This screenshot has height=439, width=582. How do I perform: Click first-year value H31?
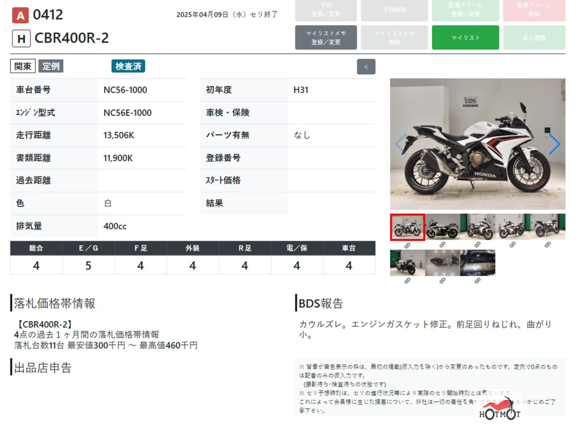[301, 90]
